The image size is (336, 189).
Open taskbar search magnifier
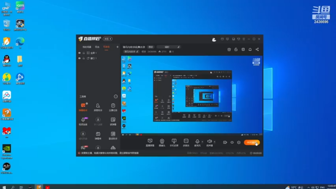pyautogui.click(x=13, y=187)
